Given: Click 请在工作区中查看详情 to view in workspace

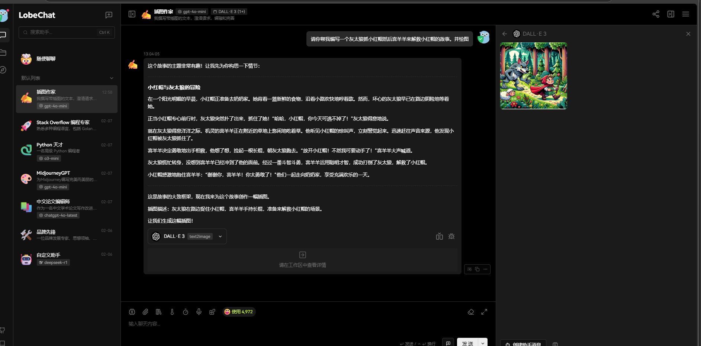Looking at the screenshot, I should click(302, 260).
